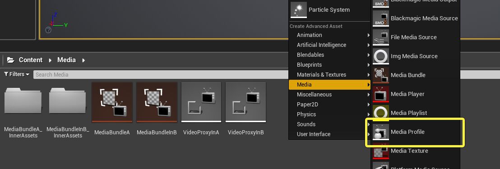
Task: Open the User Interface submenu
Action: [x=329, y=134]
